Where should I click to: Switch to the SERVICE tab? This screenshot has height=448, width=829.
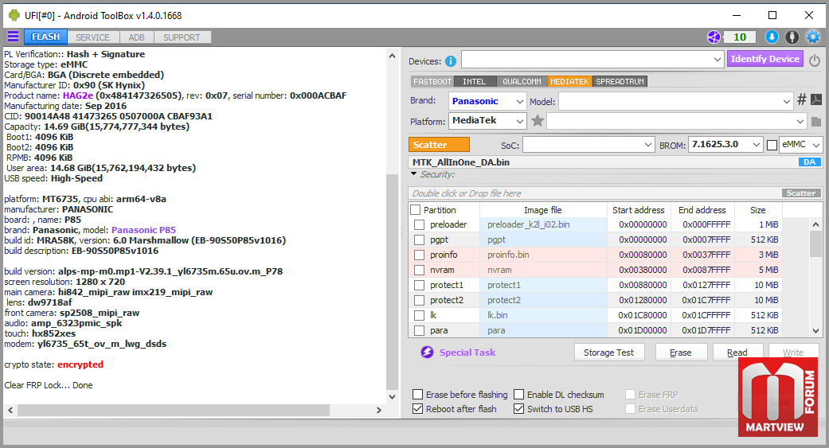pos(92,37)
